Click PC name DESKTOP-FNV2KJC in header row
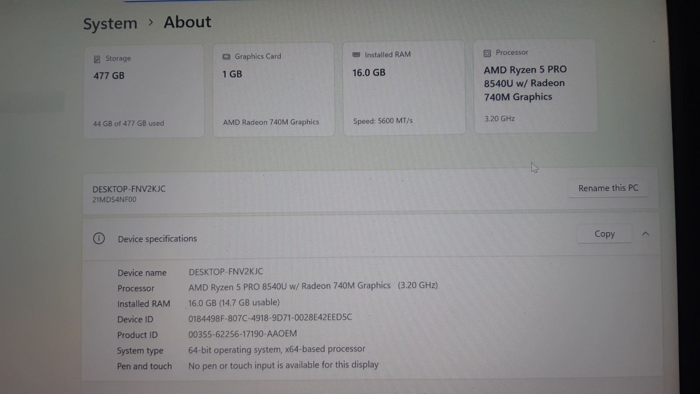 click(x=129, y=189)
